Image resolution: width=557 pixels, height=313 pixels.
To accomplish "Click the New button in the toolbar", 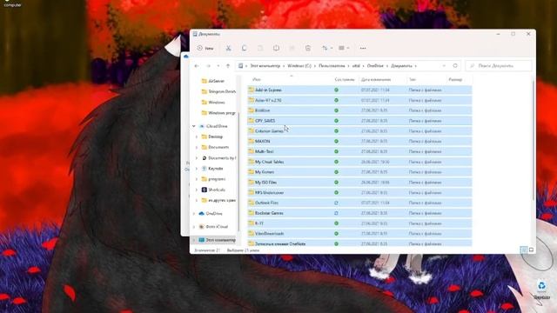I will (205, 48).
